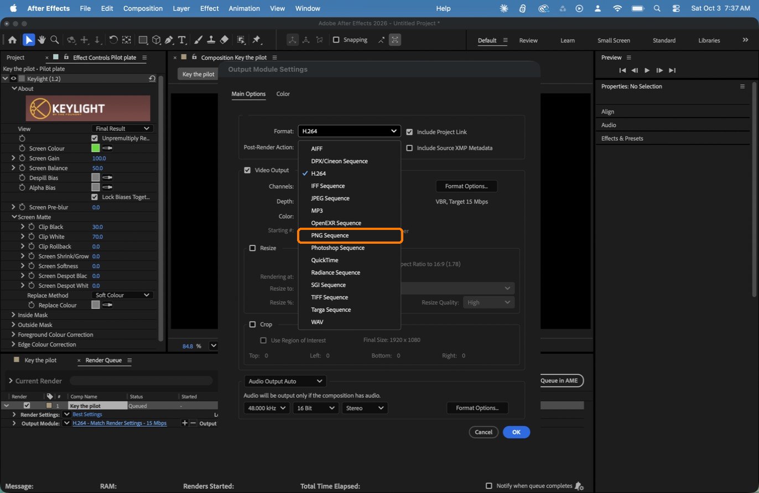The height and width of the screenshot is (493, 759).
Task: Select the Clone Stamp tool
Action: tap(211, 40)
